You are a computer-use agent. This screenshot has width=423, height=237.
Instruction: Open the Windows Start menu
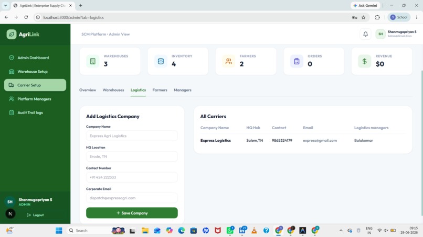(x=59, y=231)
